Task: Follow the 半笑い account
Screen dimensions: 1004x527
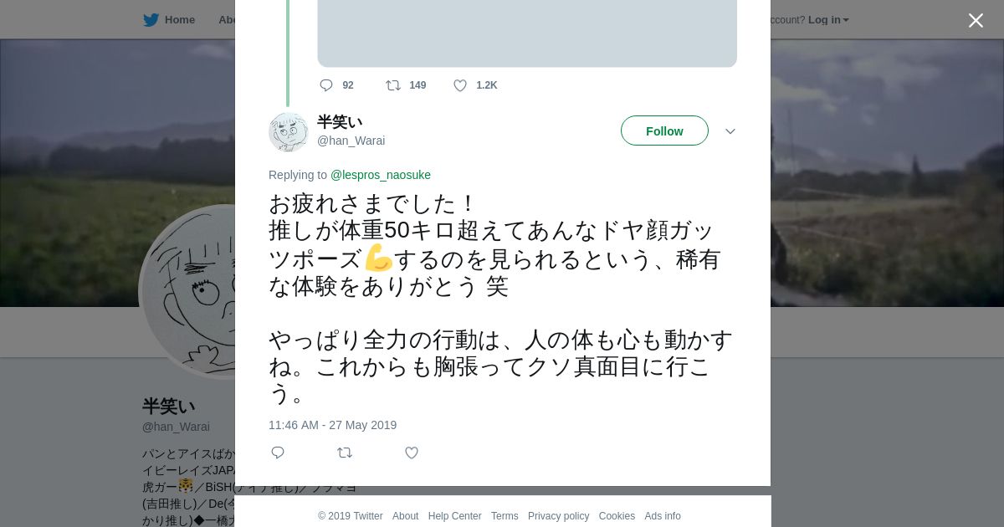Action: pos(664,130)
